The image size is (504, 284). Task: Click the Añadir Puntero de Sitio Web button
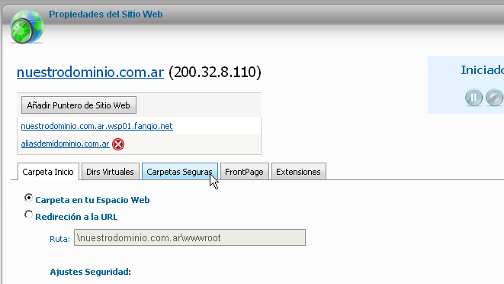coord(79,105)
